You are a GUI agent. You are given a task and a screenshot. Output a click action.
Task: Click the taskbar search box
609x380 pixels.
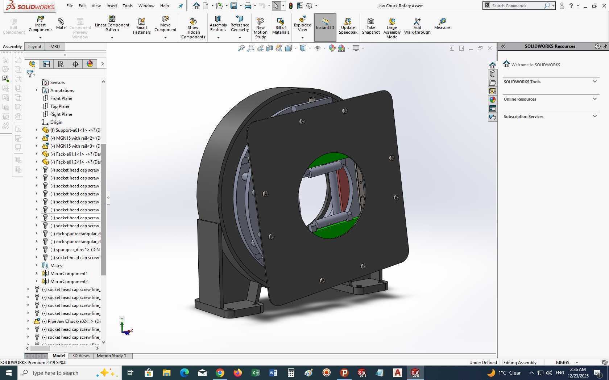point(69,373)
